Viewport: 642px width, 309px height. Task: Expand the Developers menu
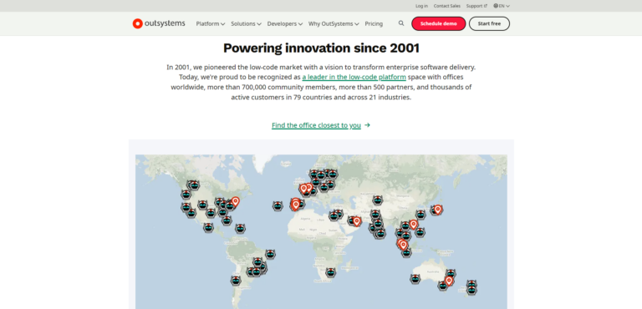pos(285,23)
